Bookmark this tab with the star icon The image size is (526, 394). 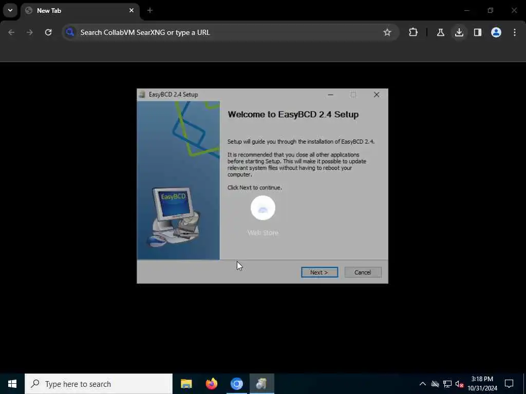click(387, 32)
